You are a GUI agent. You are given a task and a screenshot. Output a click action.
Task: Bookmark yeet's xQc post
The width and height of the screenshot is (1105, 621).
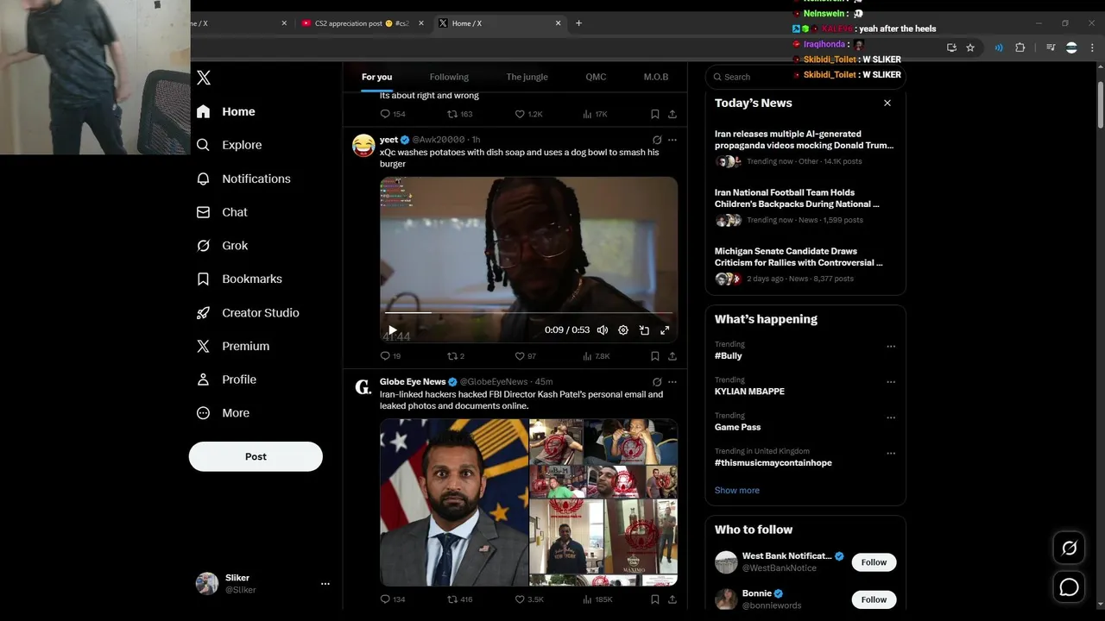tap(655, 355)
